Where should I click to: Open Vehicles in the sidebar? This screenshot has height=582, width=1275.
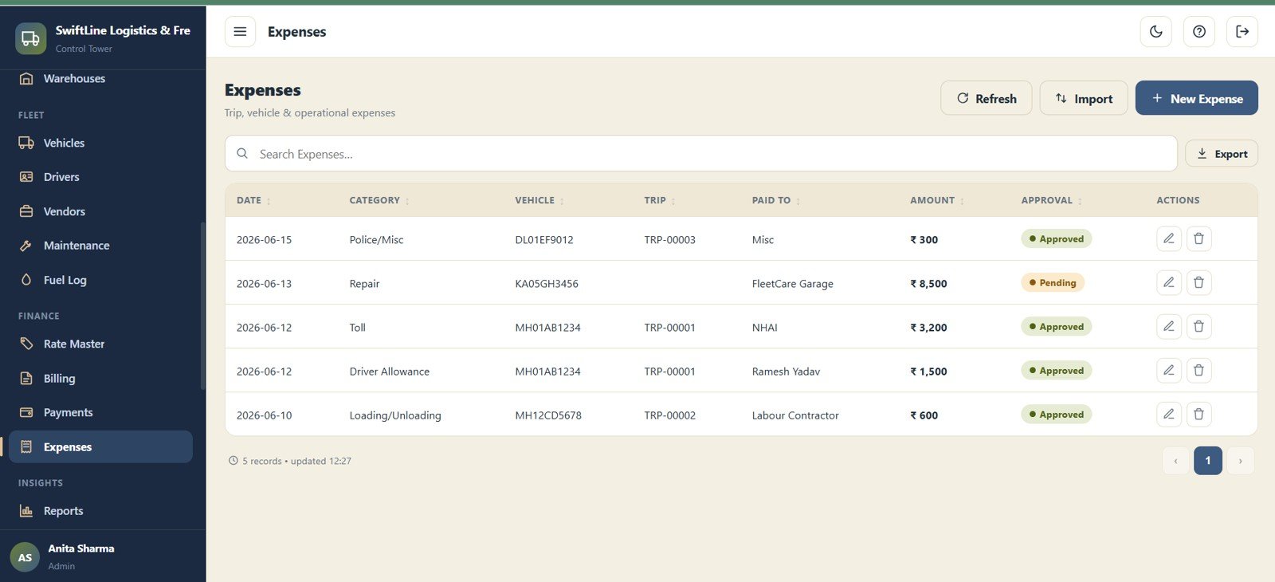tap(100, 143)
